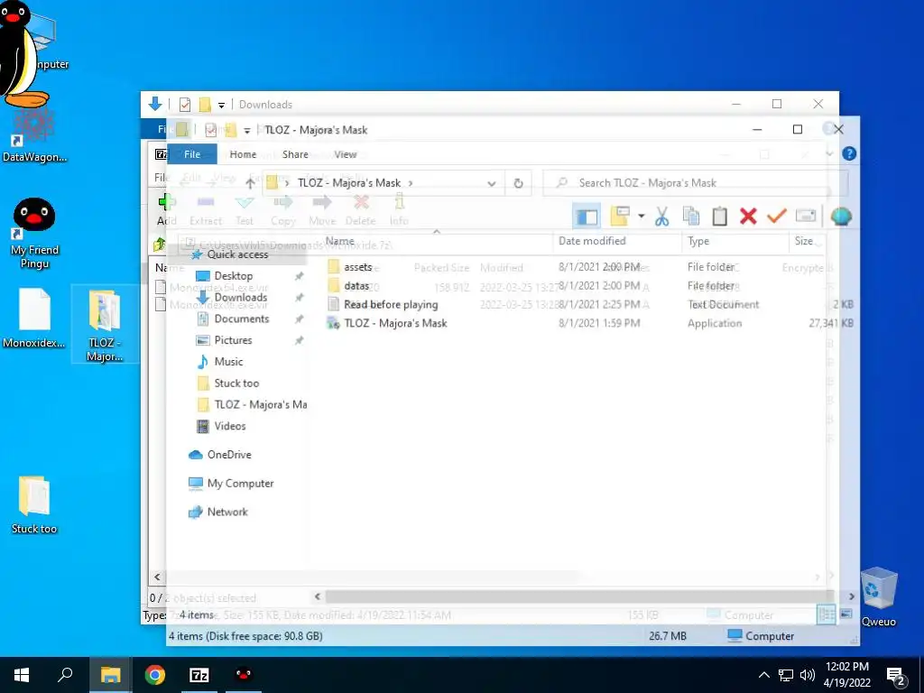Open the dropdown arrow beside the folder options icon

(642, 217)
